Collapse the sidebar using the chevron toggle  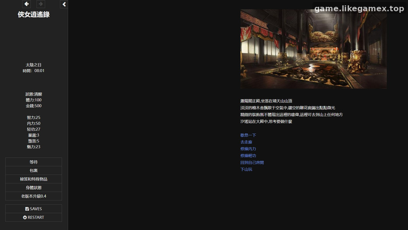point(64,4)
